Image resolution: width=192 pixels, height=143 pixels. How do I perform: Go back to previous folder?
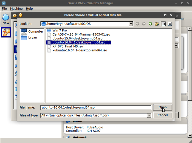pos(137,24)
